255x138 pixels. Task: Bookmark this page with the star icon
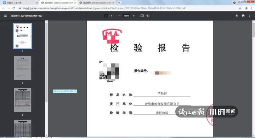(x=240, y=8)
